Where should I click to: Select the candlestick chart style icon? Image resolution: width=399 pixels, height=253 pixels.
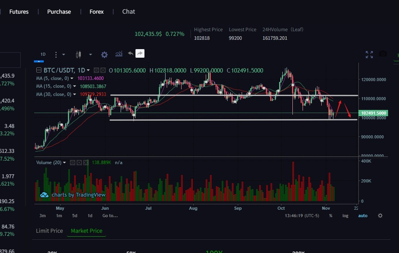click(78, 55)
